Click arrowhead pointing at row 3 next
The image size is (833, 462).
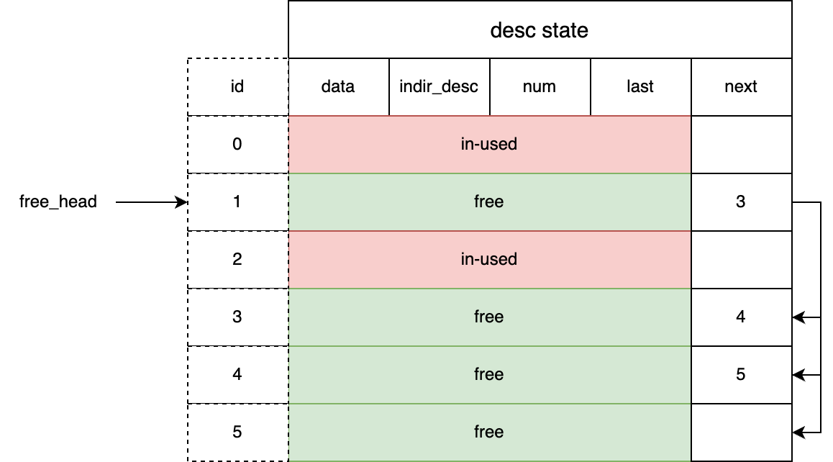click(798, 317)
